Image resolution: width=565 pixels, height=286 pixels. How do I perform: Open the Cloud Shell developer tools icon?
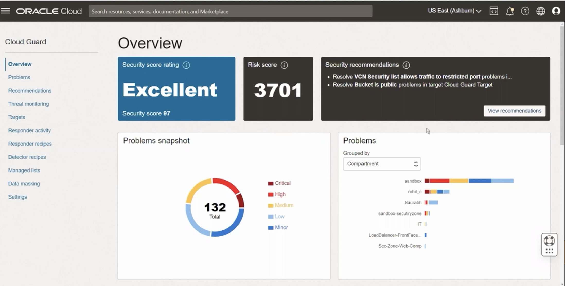pyautogui.click(x=494, y=11)
